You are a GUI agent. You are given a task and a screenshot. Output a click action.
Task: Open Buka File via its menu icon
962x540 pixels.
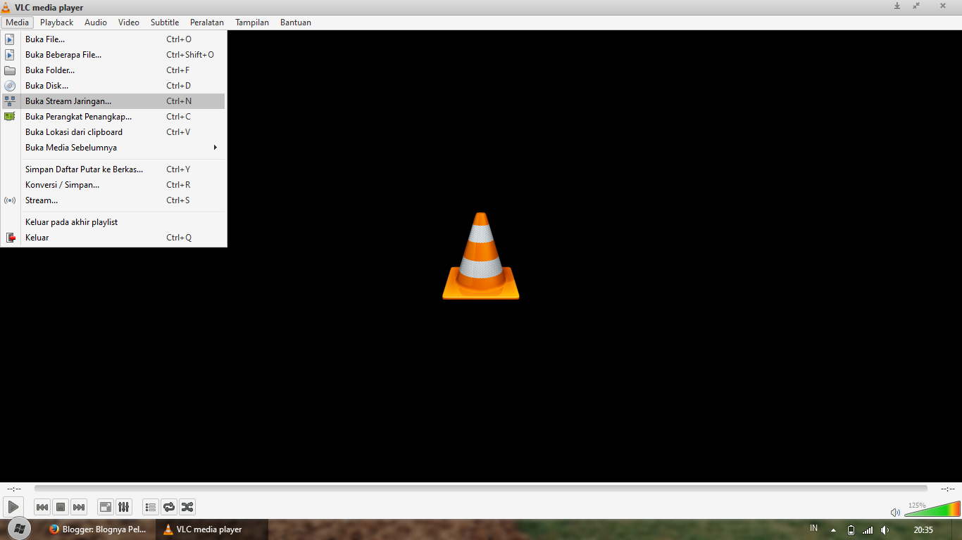point(10,39)
